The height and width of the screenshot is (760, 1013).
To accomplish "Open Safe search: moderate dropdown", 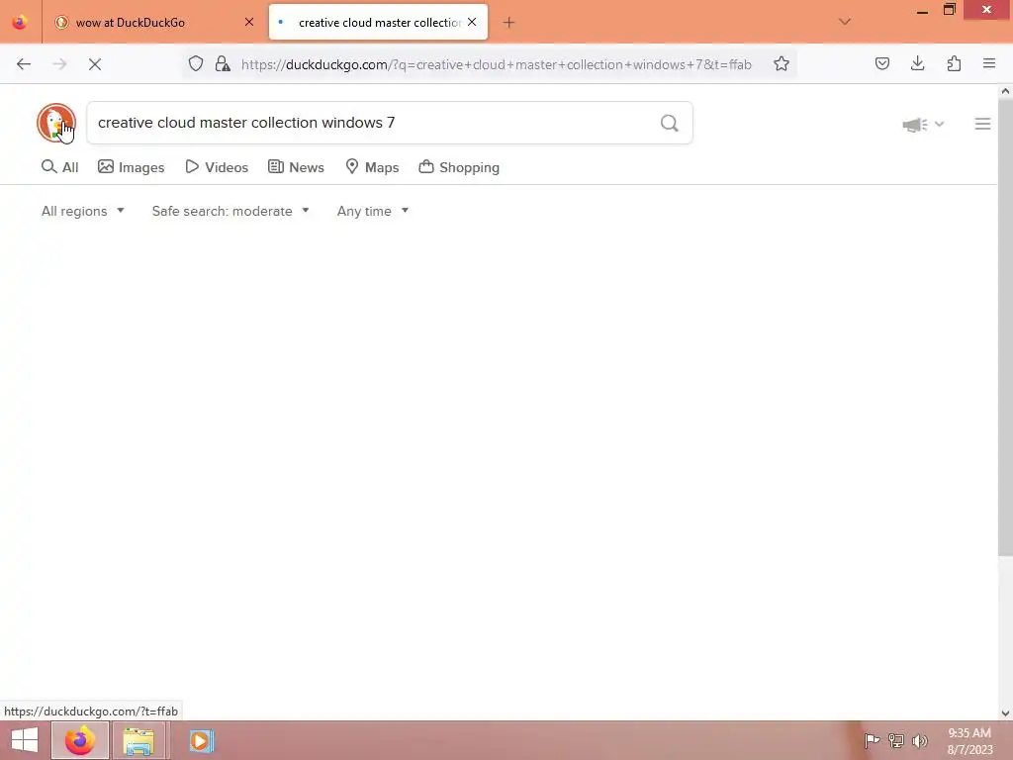I will point(230,211).
